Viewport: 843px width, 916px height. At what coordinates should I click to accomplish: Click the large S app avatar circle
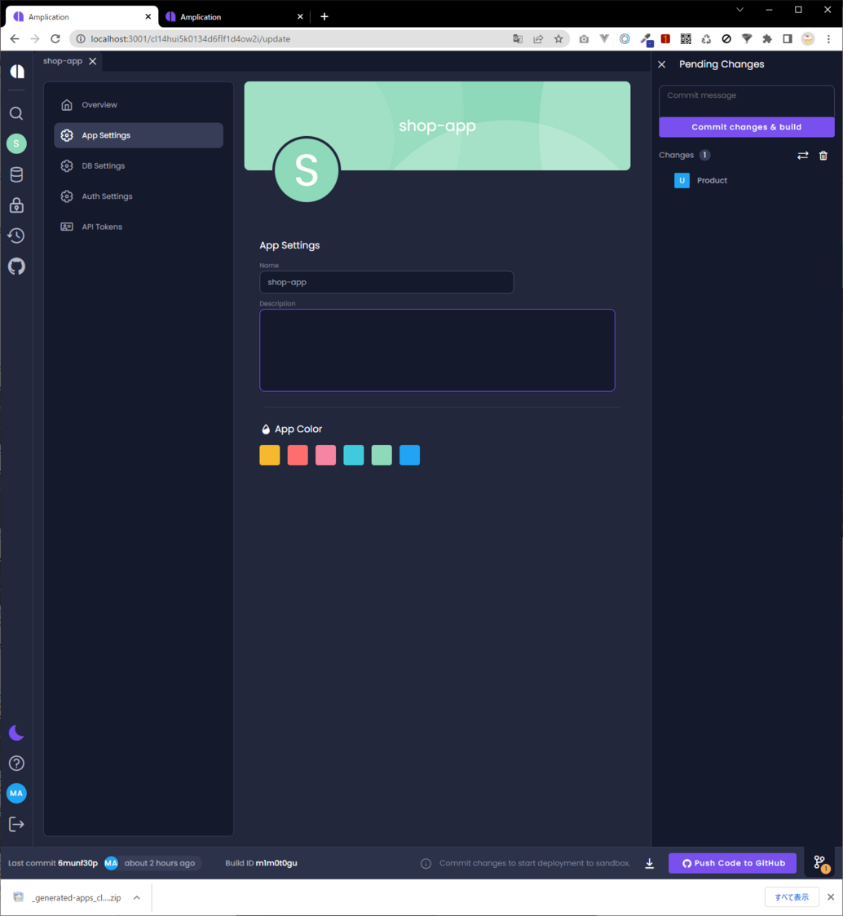point(307,170)
